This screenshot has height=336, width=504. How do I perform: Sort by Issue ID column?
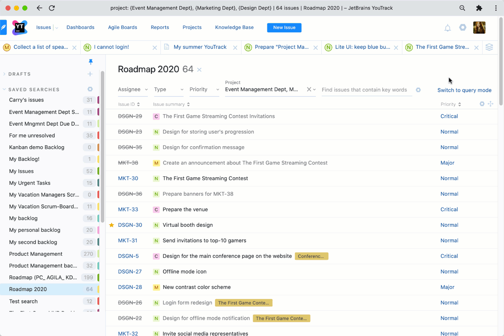pyautogui.click(x=129, y=104)
